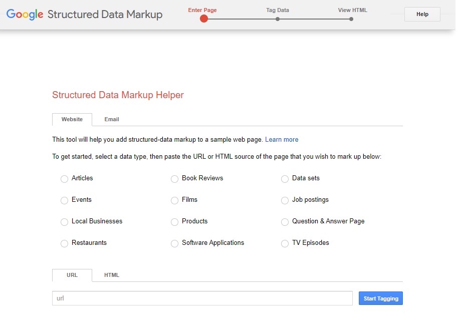Image resolution: width=457 pixels, height=324 pixels.
Task: Switch to the HTML input tab
Action: (x=112, y=275)
